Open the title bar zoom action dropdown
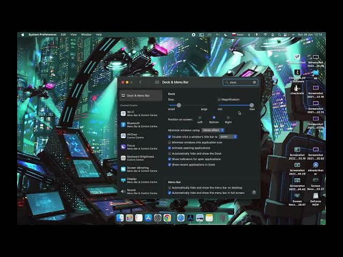This screenshot has height=257, width=343. tap(228, 137)
